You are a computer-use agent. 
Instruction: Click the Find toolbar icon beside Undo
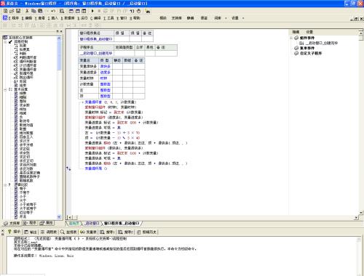[62, 11]
